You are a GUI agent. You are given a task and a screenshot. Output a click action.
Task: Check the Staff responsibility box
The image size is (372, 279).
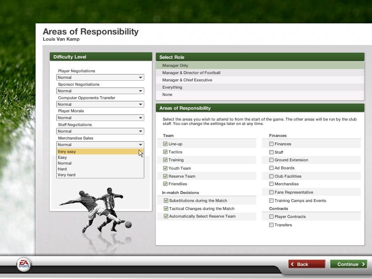point(271,152)
